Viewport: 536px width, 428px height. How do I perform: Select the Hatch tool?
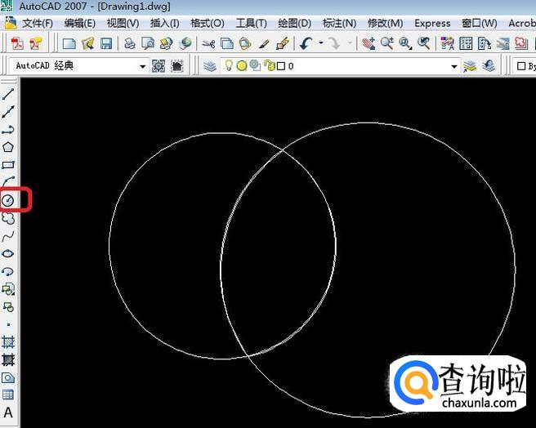coord(8,342)
